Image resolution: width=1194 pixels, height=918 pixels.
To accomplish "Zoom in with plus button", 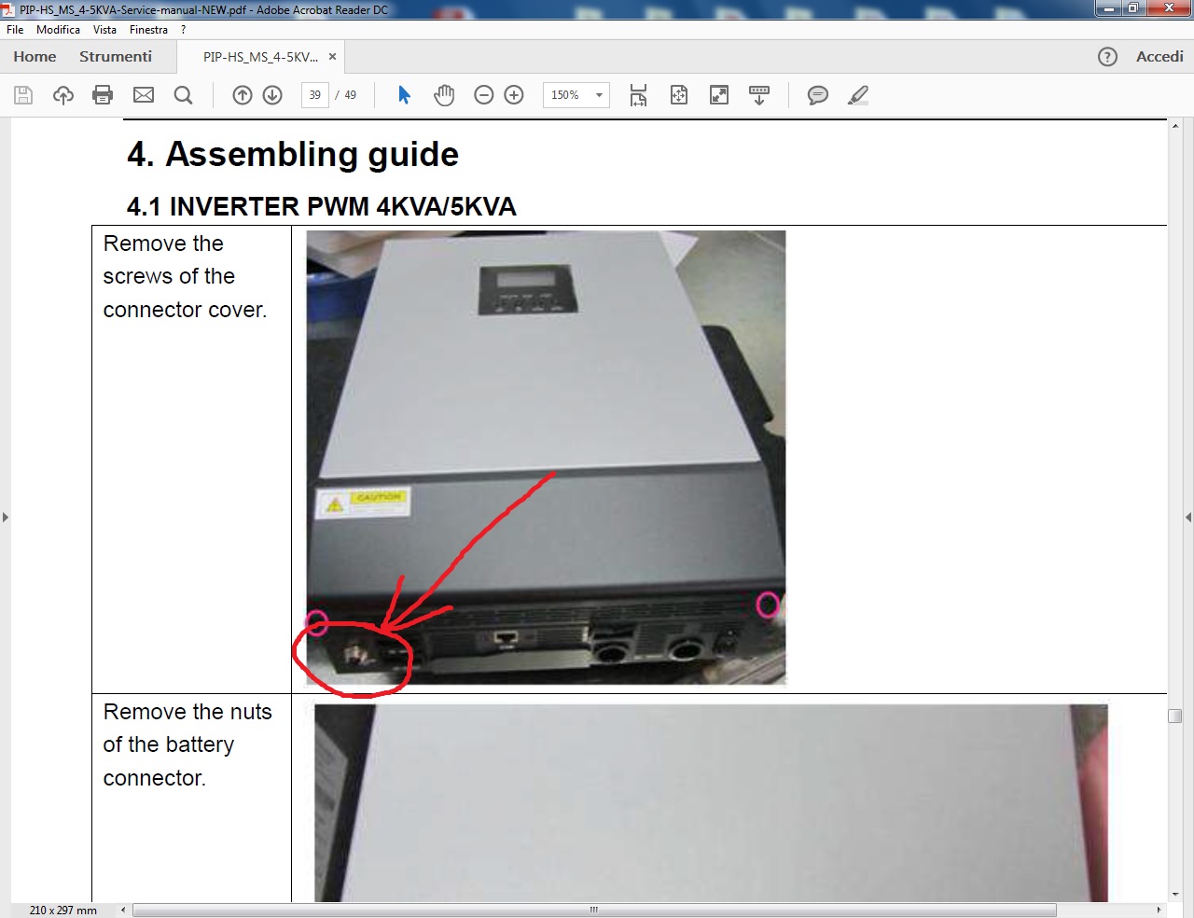I will (x=514, y=95).
